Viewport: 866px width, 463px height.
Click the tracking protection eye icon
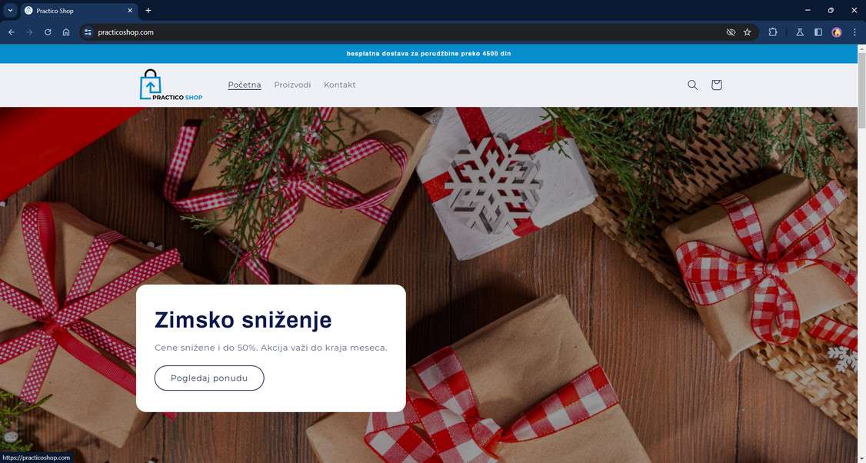point(731,32)
